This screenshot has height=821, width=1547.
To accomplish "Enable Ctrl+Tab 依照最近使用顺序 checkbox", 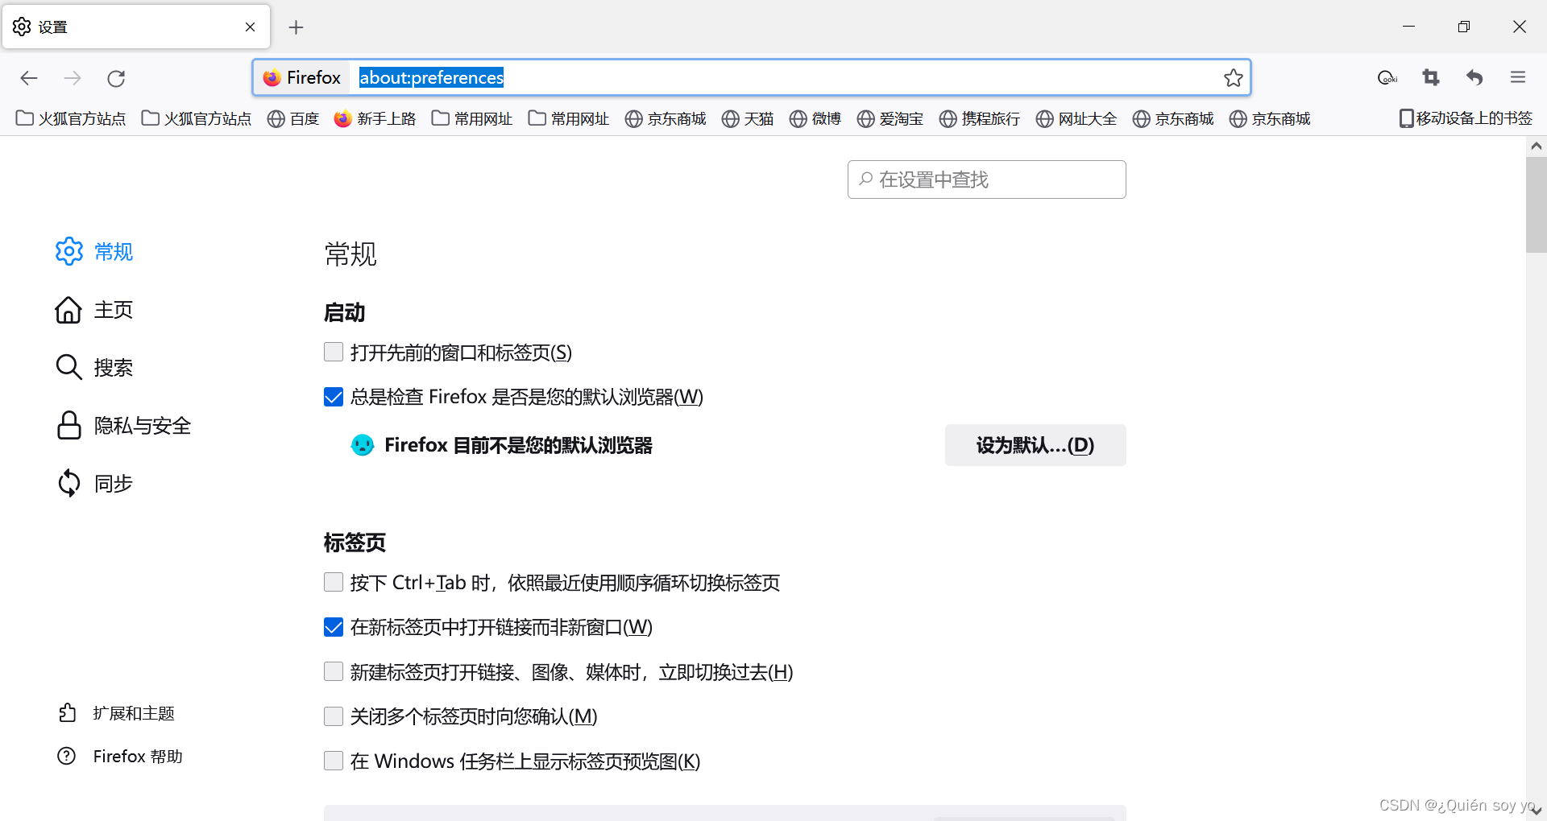I will point(334,582).
